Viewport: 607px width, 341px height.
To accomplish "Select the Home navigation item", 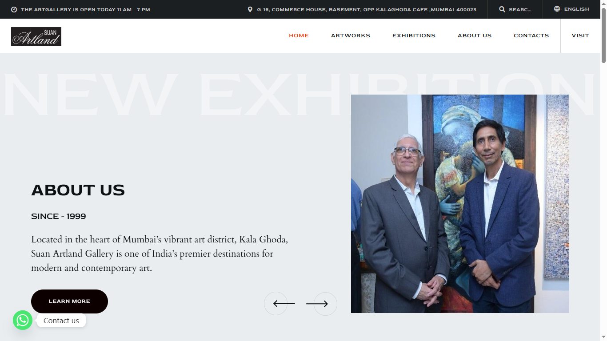I will point(299,36).
